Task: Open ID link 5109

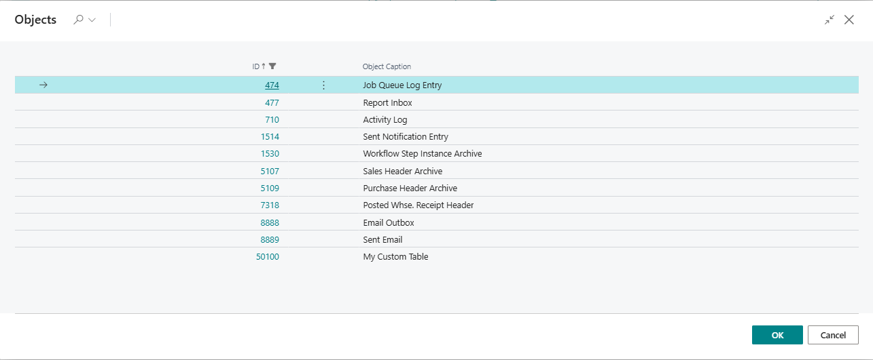Action: [x=270, y=188]
